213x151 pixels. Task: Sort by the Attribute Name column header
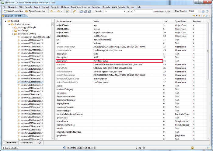(74, 21)
